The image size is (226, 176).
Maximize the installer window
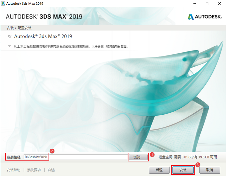(207, 4)
